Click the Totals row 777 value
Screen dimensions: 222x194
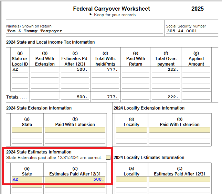106,97
